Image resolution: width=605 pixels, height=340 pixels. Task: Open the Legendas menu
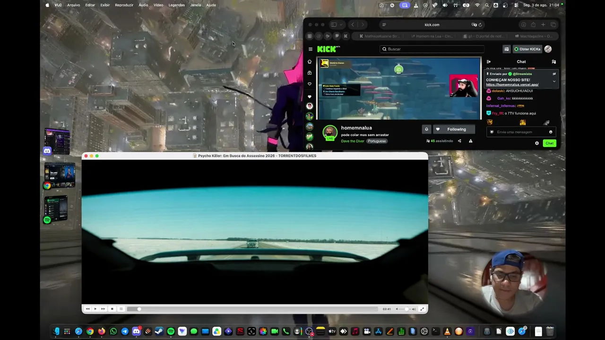click(x=176, y=5)
